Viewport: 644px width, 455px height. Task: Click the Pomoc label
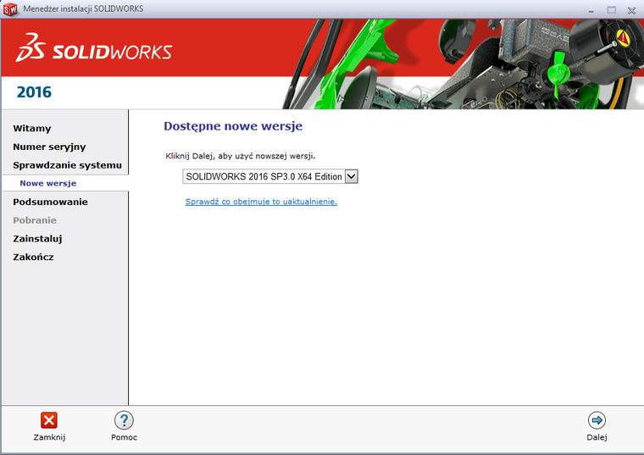click(x=124, y=437)
